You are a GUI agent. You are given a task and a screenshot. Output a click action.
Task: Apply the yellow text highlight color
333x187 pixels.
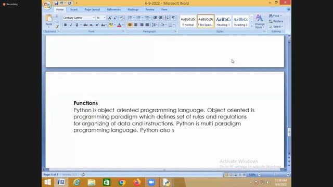point(111,25)
